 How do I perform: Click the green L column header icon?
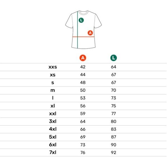click(x=113, y=58)
